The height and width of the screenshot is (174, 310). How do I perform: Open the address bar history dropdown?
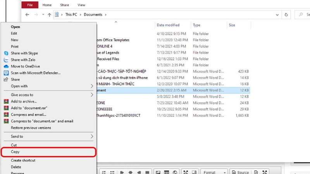(x=277, y=15)
